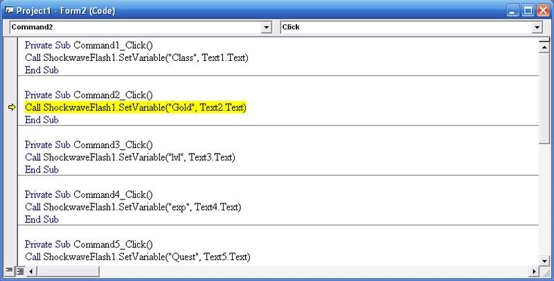
Task: Click the "lvl" SetVariable code line
Action: 130,157
